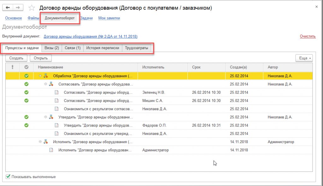Select the Ознакомиться с результатом согласов… row

pyautogui.click(x=159, y=109)
